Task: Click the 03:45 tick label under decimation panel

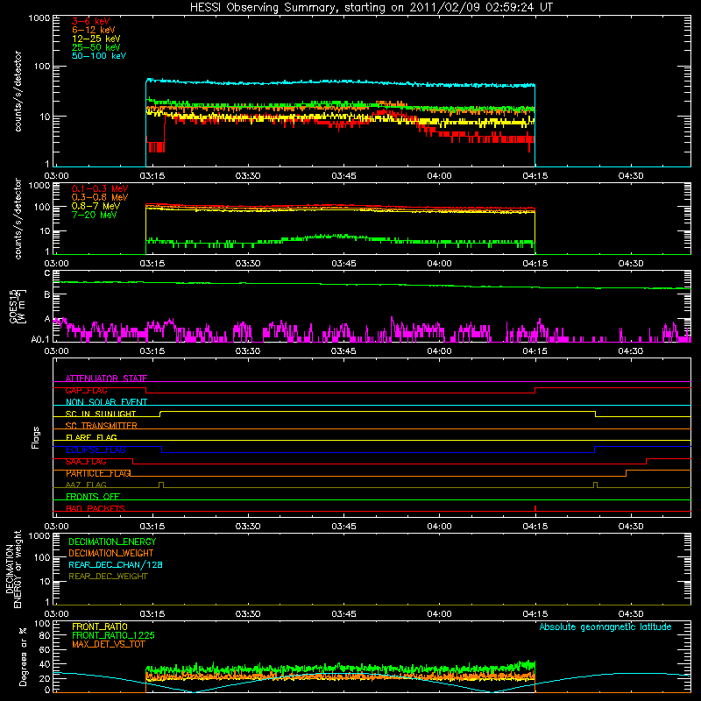Action: coord(343,614)
